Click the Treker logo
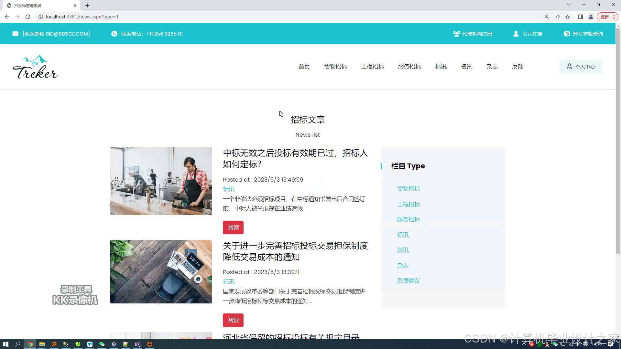This screenshot has width=621, height=349. tap(36, 67)
